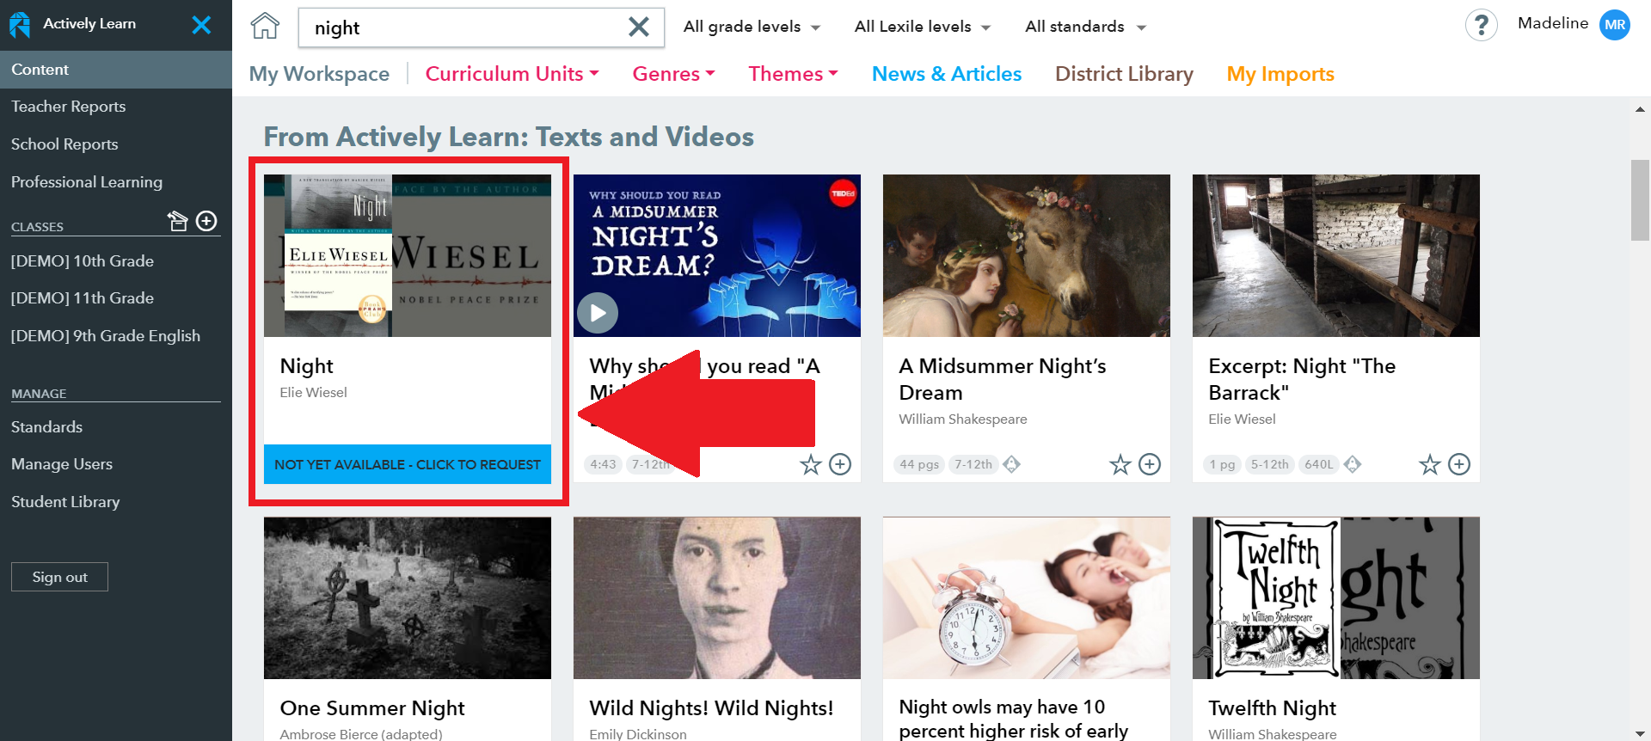Close the sidebar with the X icon
The height and width of the screenshot is (741, 1651).
pyautogui.click(x=201, y=25)
